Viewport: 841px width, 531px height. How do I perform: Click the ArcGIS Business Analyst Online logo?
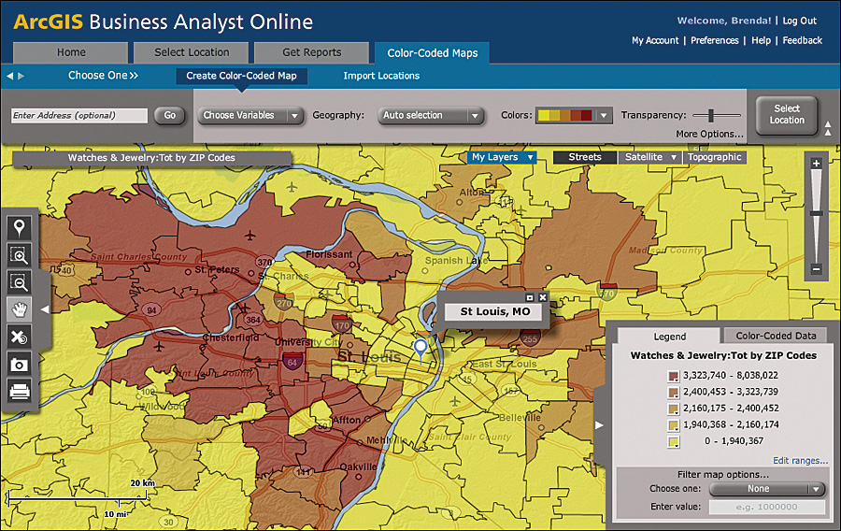coord(163,22)
